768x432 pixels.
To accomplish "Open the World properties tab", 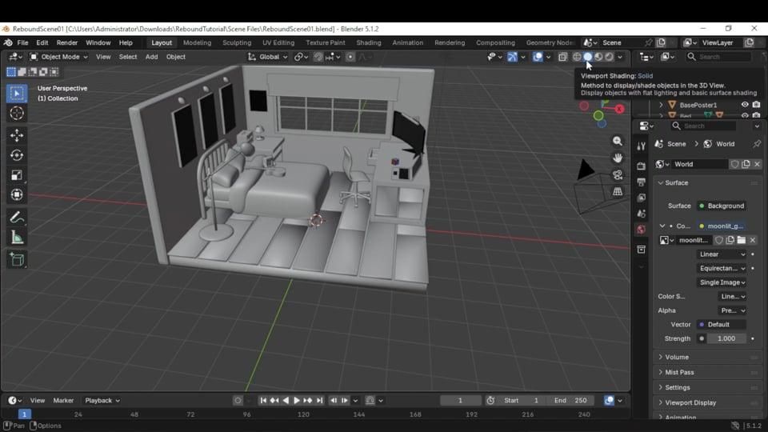I will click(641, 230).
